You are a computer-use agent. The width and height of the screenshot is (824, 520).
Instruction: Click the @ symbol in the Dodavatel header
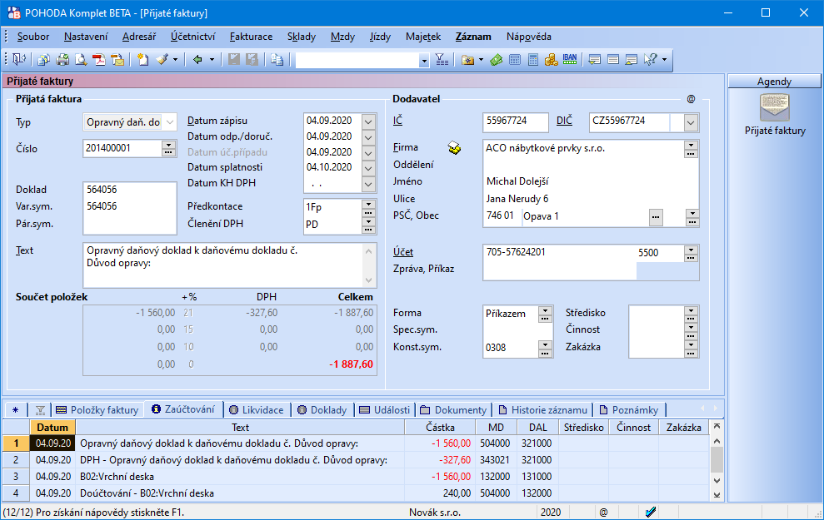click(691, 99)
